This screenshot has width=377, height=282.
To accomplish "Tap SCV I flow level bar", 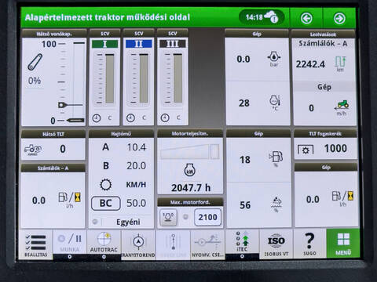I will point(110,78).
